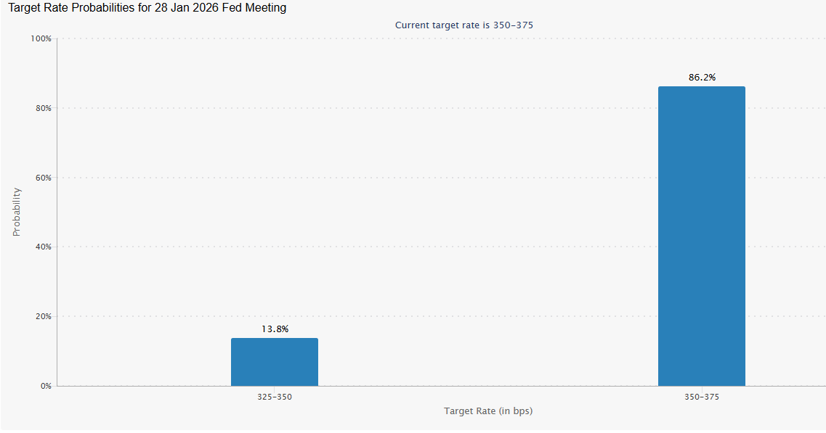Click the 'Current target rate is 350-375' subtitle
The height and width of the screenshot is (433, 826).
464,25
